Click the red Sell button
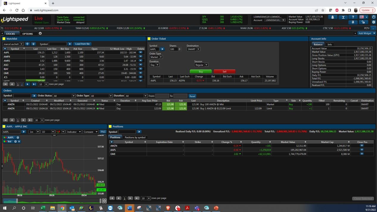This screenshot has height=212, width=377. coord(224,71)
